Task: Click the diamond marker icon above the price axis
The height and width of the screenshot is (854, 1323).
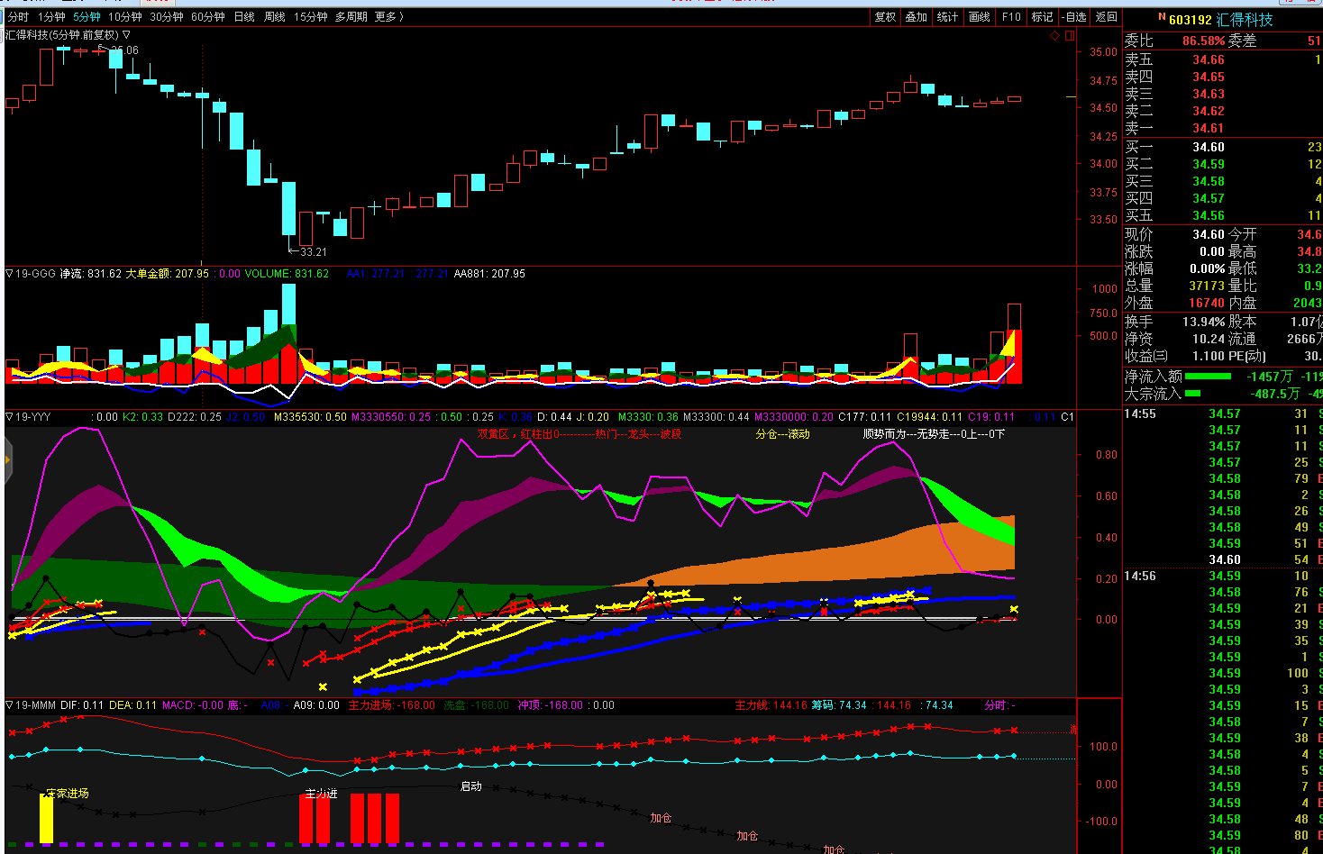Action: click(x=1054, y=36)
